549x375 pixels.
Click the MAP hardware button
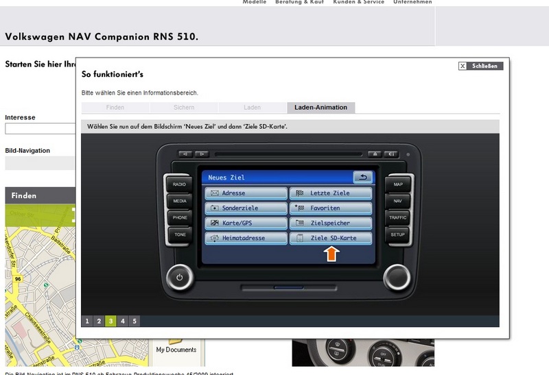(398, 184)
